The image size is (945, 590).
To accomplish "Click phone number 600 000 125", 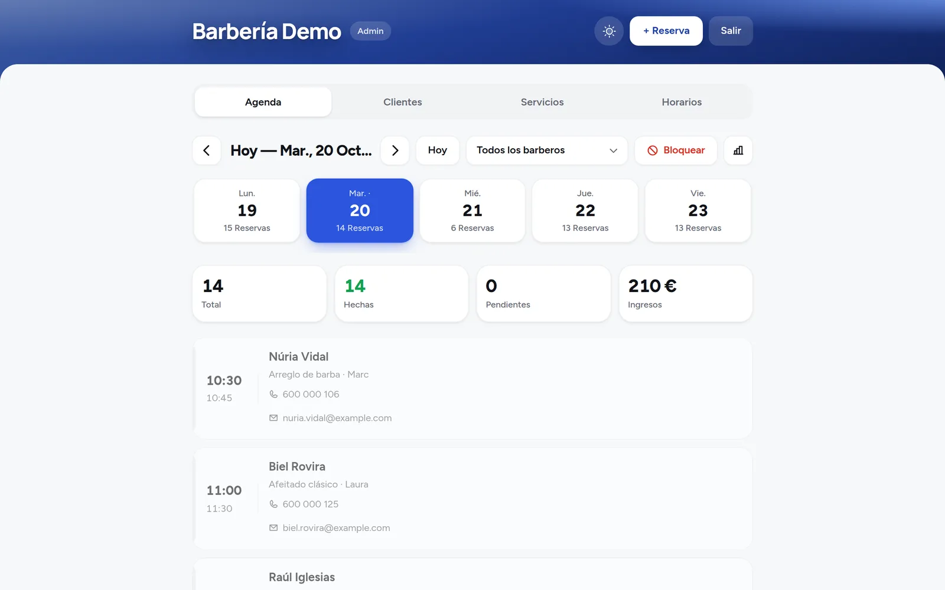I will click(x=311, y=504).
